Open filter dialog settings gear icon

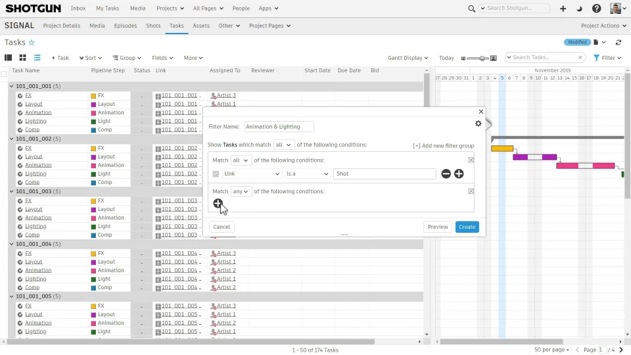point(478,124)
